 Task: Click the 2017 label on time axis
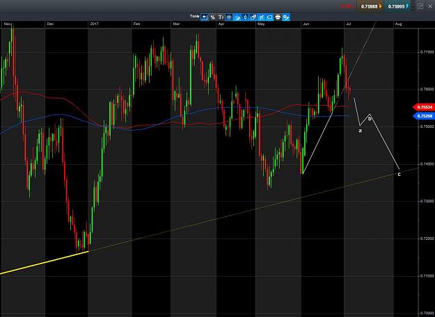[x=94, y=24]
